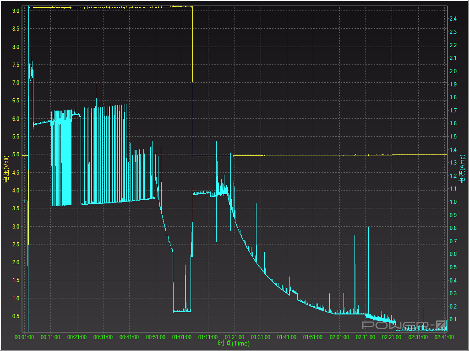Screen dimensions: 469x351
Task: Click the 02:11:00 time axis label
Action: pyautogui.click(x=365, y=337)
